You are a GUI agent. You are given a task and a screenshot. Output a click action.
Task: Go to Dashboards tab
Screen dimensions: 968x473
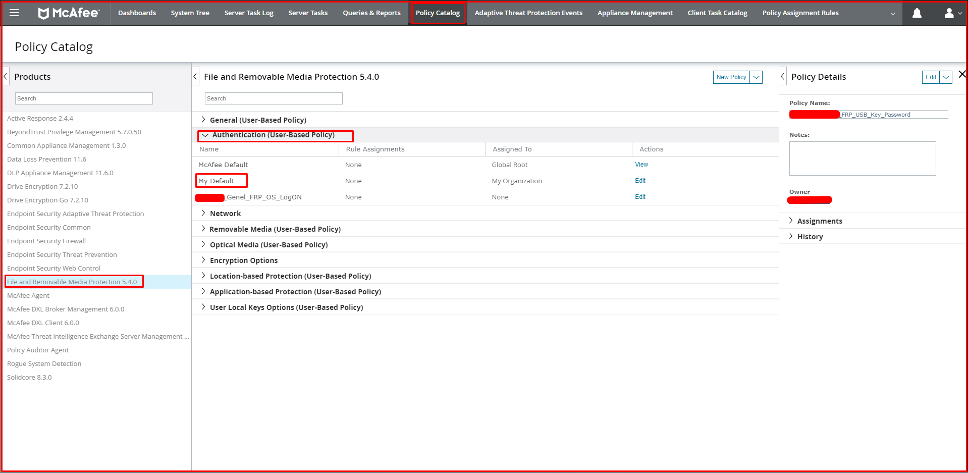click(137, 13)
